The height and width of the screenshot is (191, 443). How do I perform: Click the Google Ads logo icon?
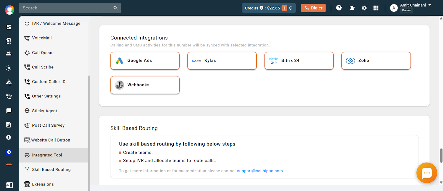(120, 61)
